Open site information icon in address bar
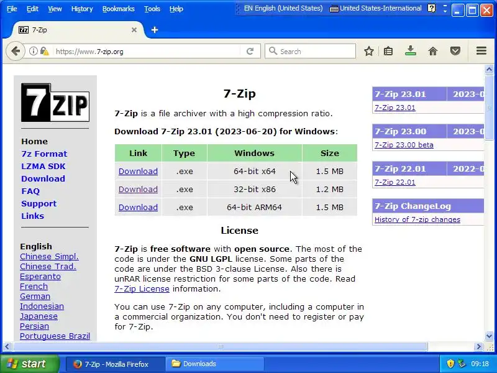Viewport: 497px width, 373px height. (34, 51)
